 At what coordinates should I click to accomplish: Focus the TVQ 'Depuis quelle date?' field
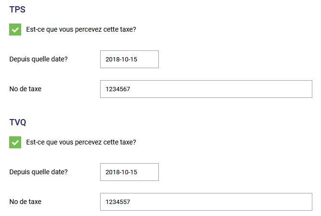pyautogui.click(x=129, y=172)
